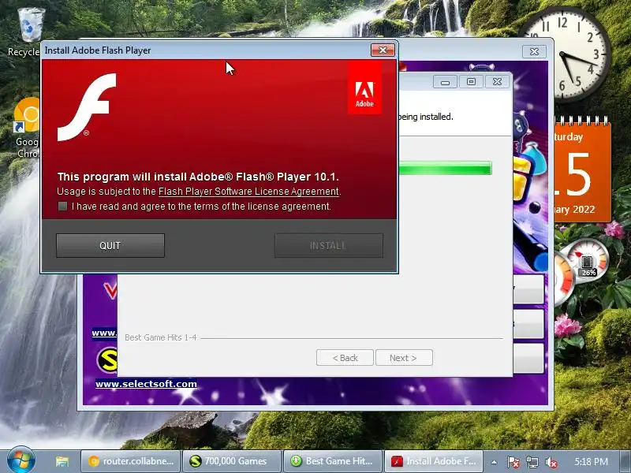The width and height of the screenshot is (631, 473).
Task: Click the white Flash logo
Action: pyautogui.click(x=87, y=107)
